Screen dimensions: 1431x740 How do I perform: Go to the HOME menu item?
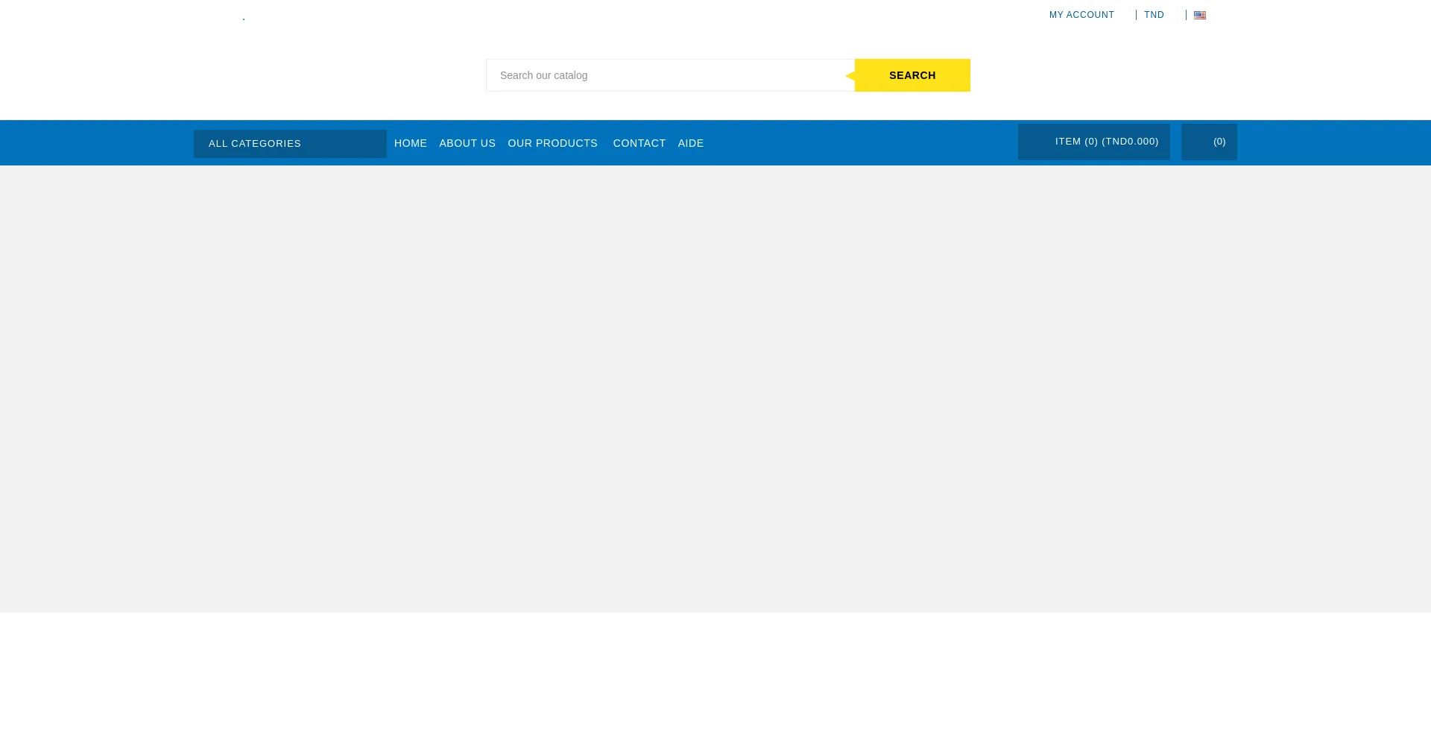click(411, 143)
